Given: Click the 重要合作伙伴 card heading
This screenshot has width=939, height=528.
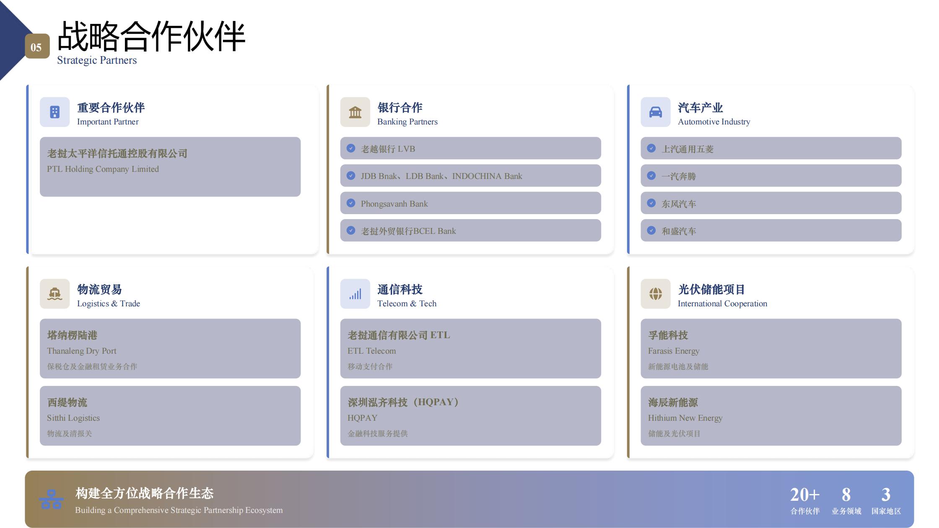Looking at the screenshot, I should 111,108.
